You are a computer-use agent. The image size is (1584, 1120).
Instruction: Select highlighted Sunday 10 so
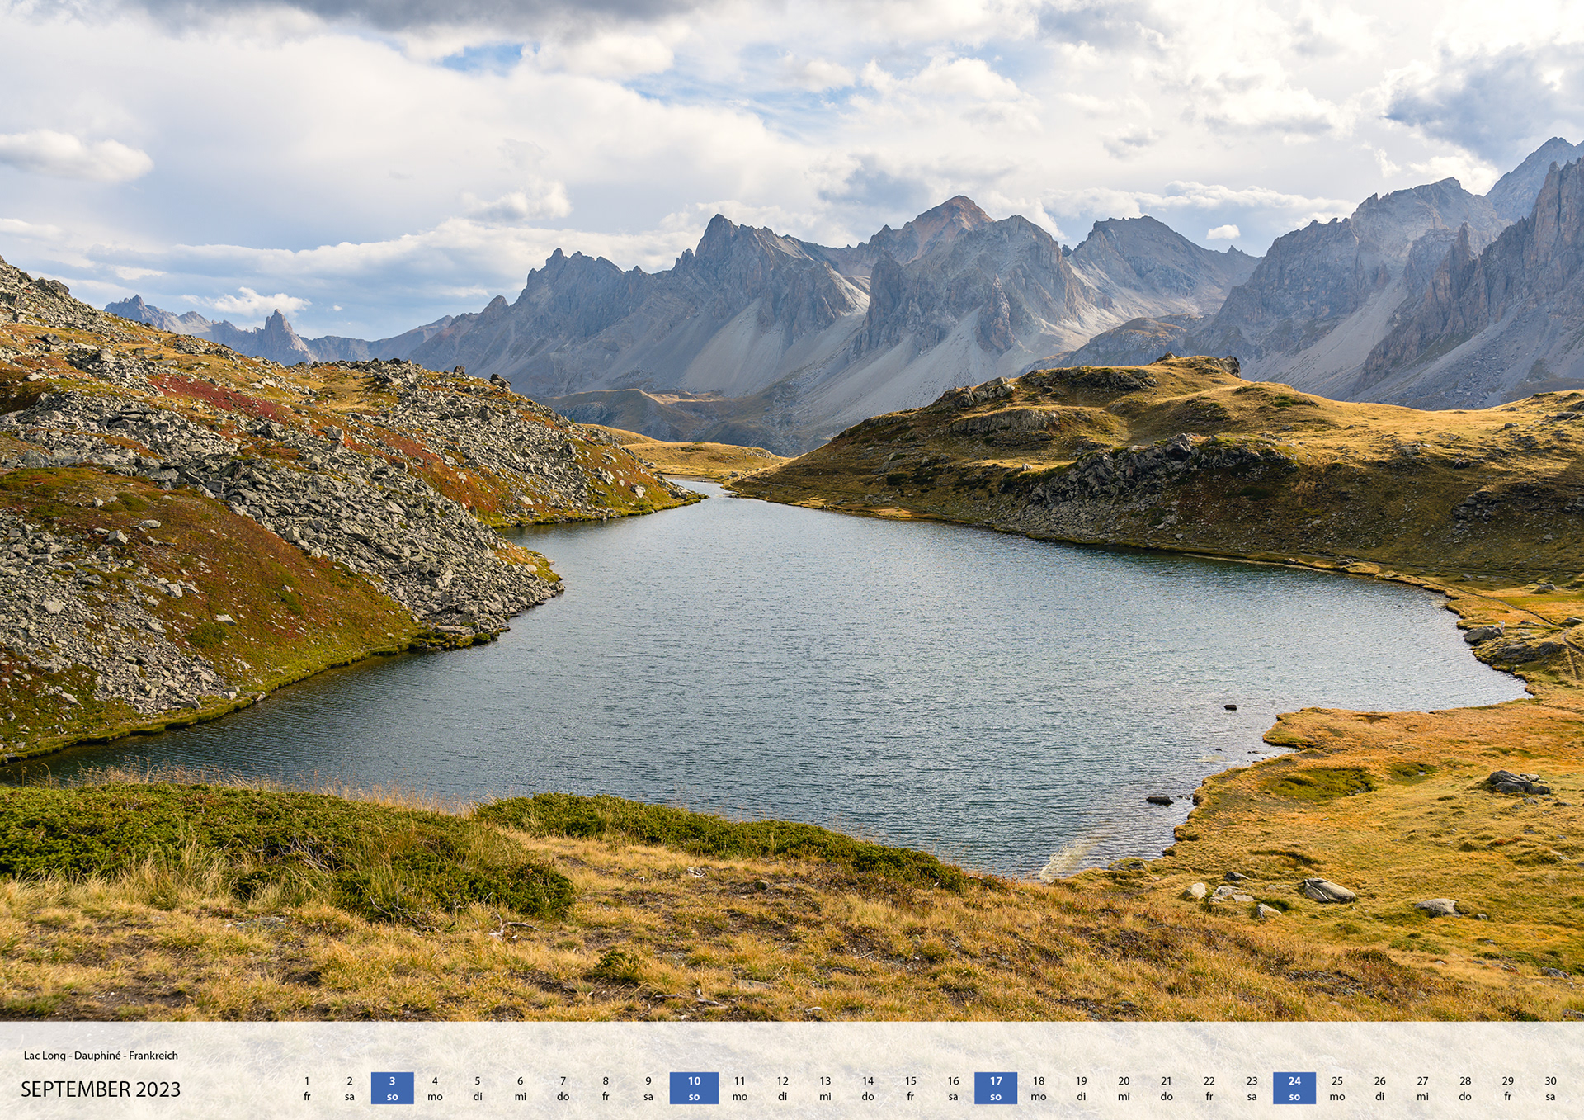694,1088
